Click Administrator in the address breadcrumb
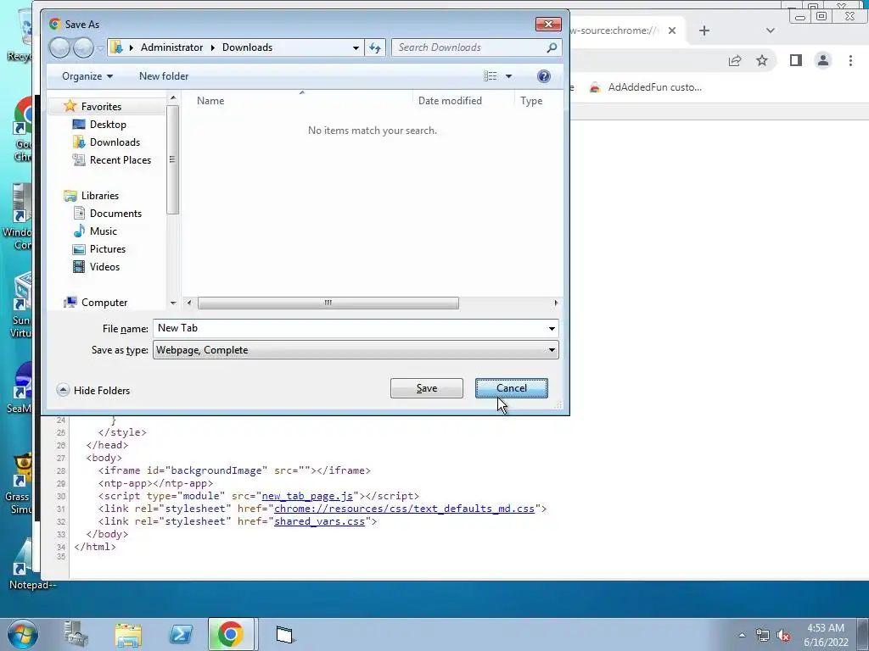 click(x=171, y=47)
